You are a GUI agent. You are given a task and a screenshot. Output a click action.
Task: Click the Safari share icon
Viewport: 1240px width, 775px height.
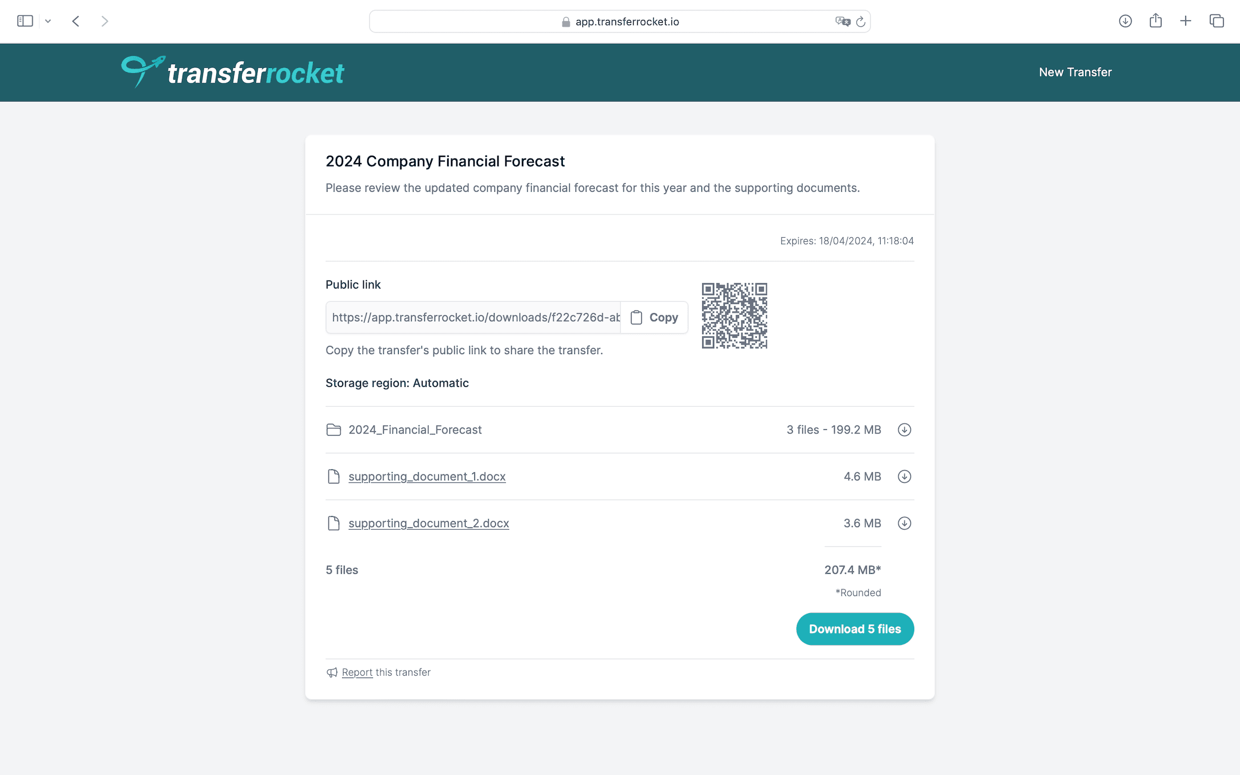pos(1156,21)
